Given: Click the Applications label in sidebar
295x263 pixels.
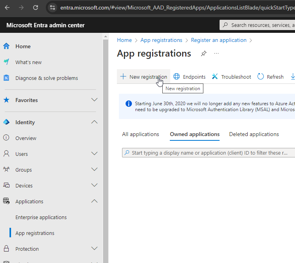Looking at the screenshot, I should pos(29,201).
